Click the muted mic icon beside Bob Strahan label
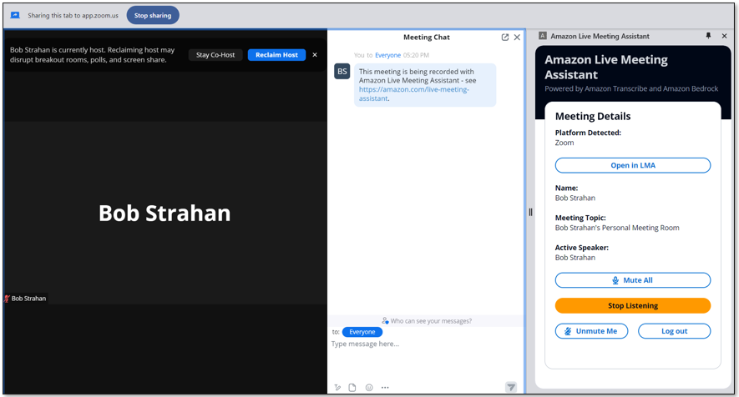 coord(7,299)
